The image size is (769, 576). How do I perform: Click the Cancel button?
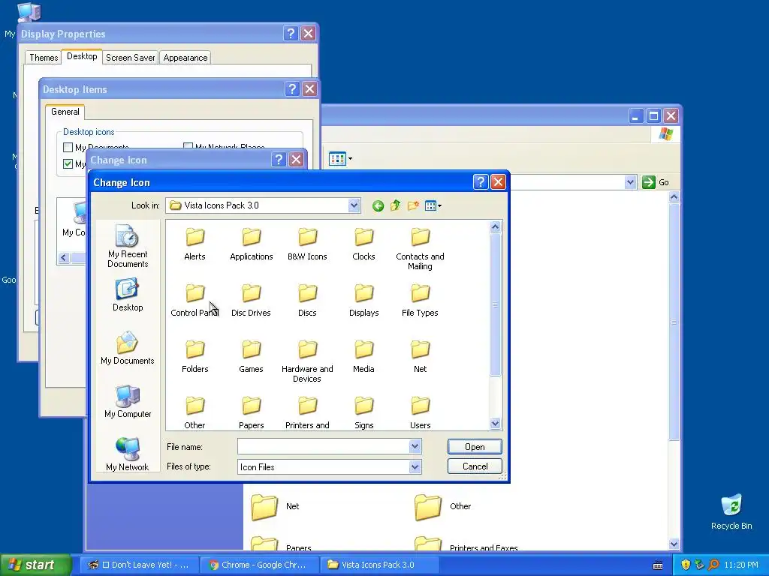(x=475, y=466)
